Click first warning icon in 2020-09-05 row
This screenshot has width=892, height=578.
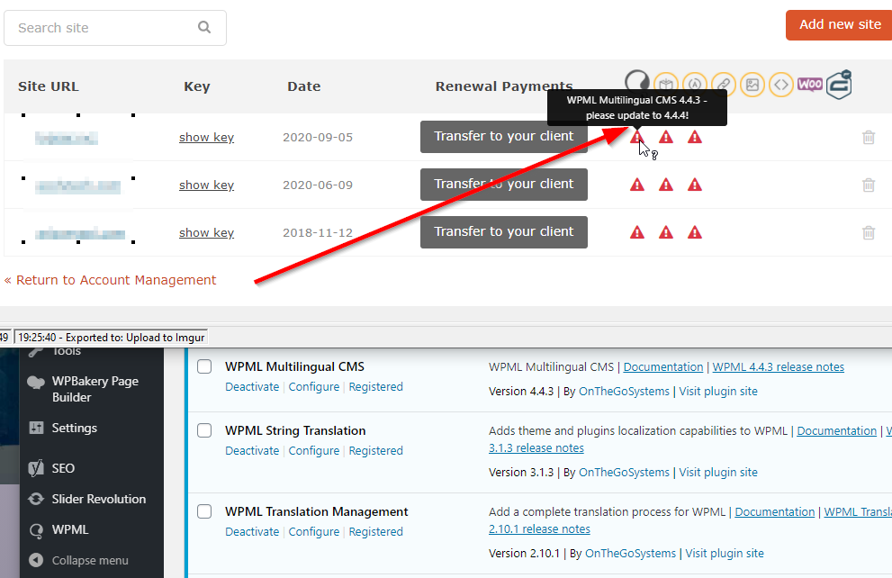pyautogui.click(x=637, y=137)
